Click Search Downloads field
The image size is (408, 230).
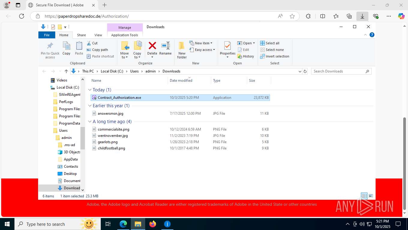tap(341, 71)
